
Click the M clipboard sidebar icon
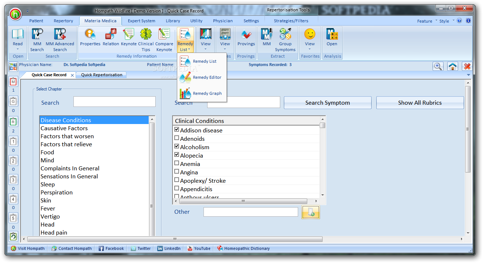tap(13, 82)
